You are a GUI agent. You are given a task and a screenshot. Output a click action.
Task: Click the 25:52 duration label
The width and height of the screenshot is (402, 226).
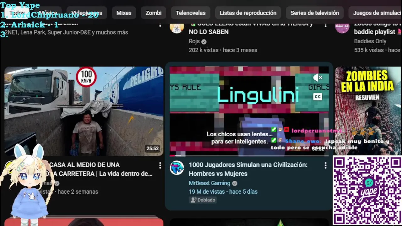click(152, 148)
